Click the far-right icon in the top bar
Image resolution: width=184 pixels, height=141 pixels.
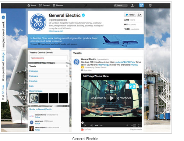click(150, 6)
